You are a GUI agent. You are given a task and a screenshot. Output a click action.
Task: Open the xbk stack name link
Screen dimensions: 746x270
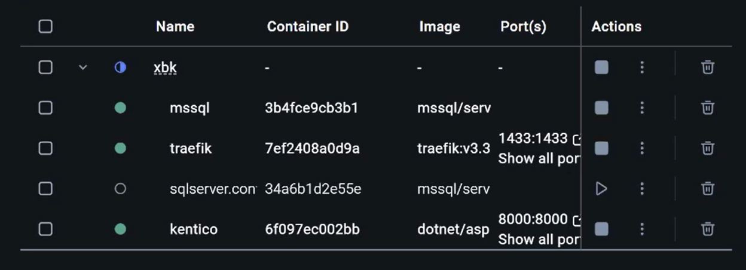click(x=165, y=67)
